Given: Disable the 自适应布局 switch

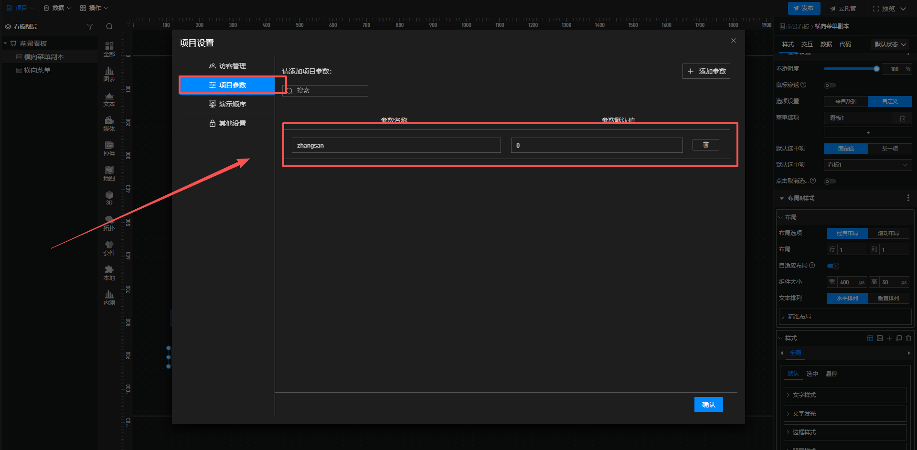Looking at the screenshot, I should [833, 266].
